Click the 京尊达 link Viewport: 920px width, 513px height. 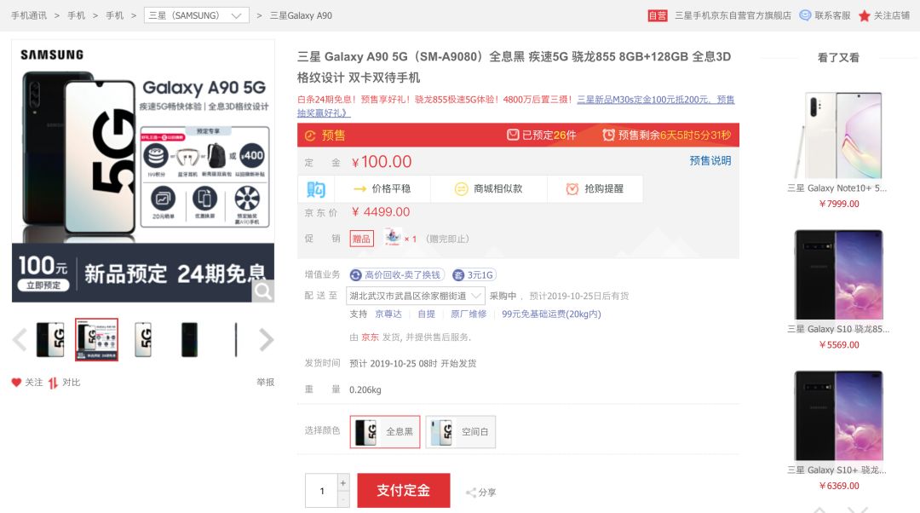[388, 314]
